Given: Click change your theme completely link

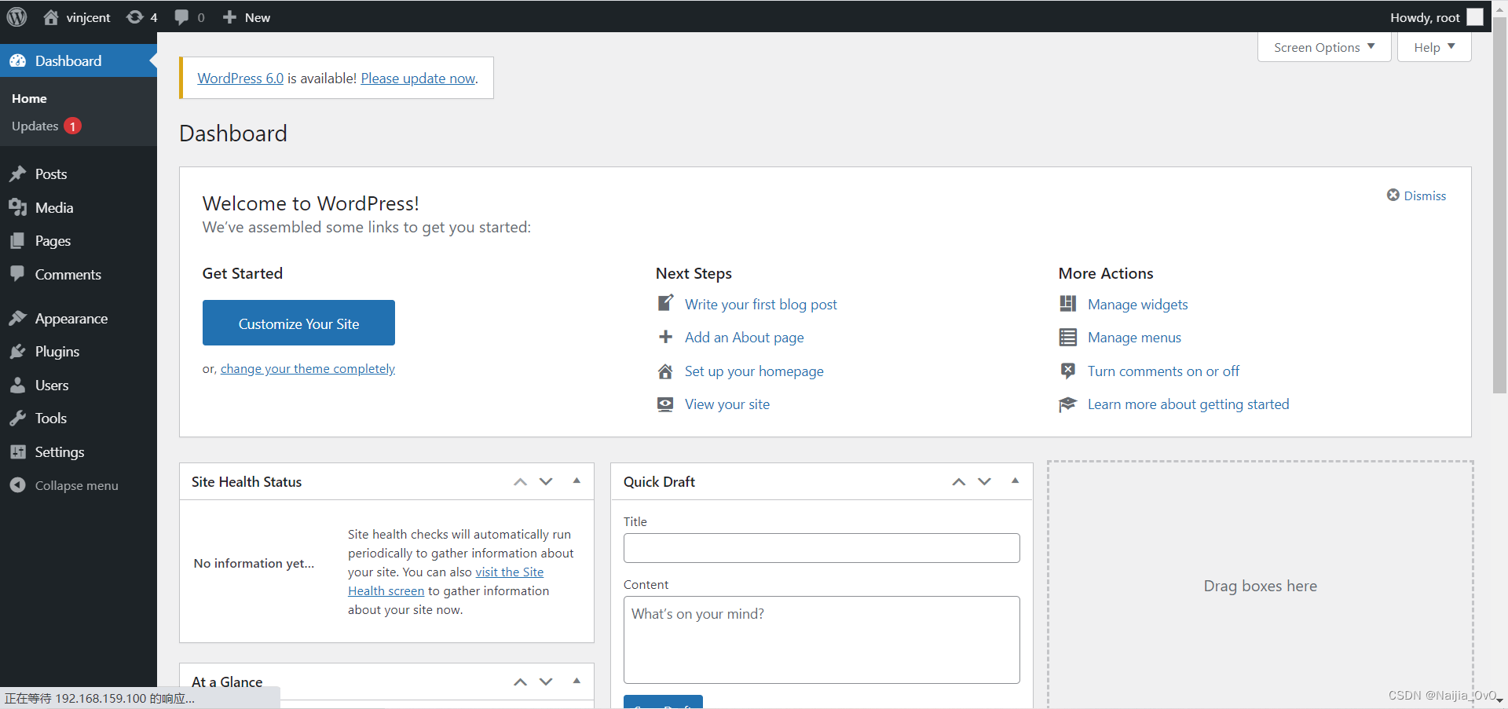Looking at the screenshot, I should point(308,368).
